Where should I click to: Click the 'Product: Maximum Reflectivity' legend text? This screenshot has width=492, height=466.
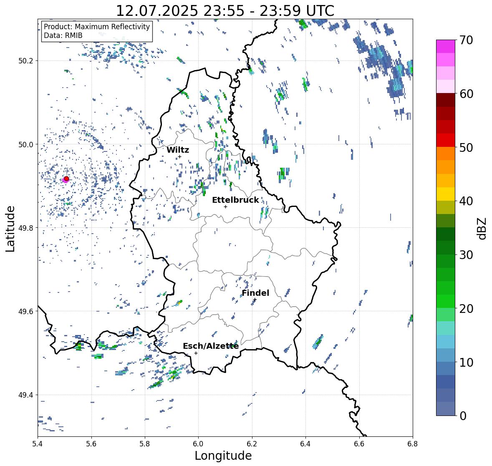coord(97,27)
